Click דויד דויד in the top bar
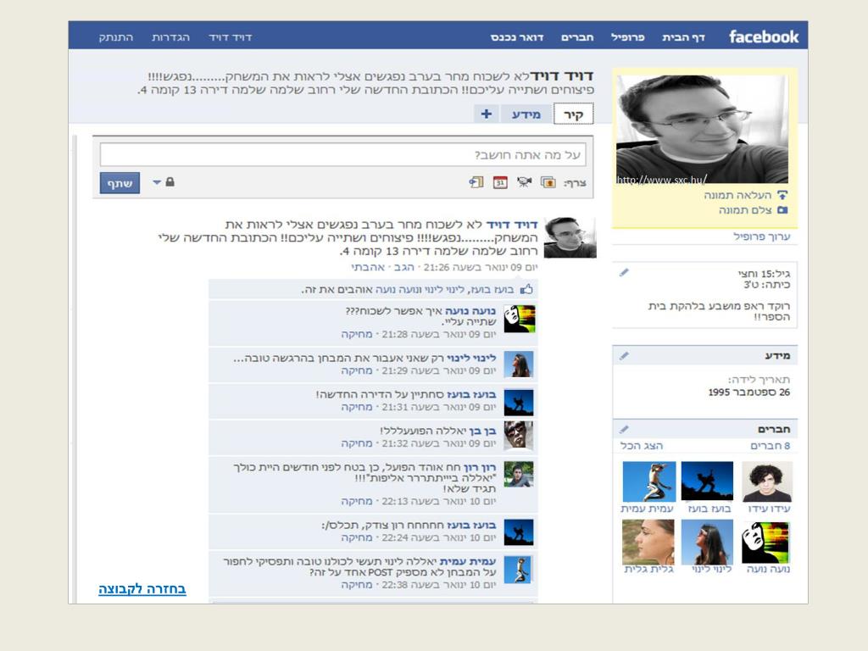The width and height of the screenshot is (868, 651). point(231,37)
